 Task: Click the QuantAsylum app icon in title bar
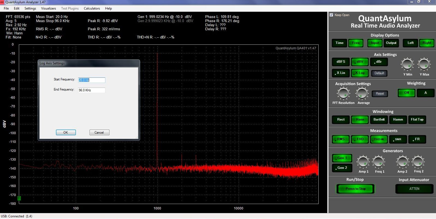[x=2, y=2]
